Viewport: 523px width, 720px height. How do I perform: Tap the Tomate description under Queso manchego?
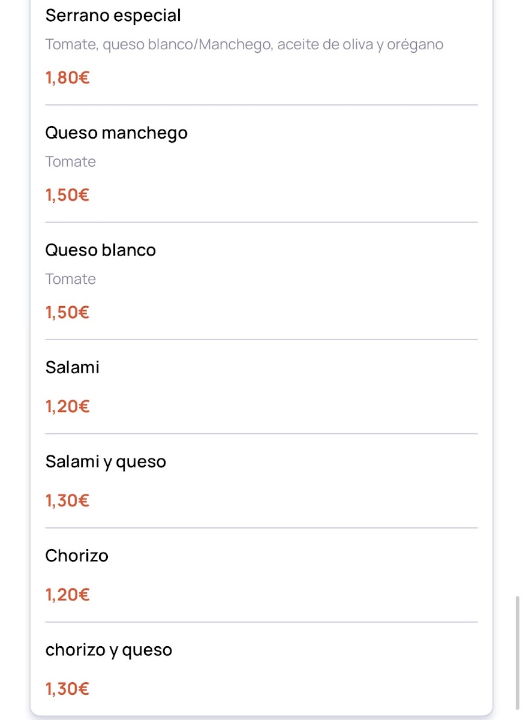[x=70, y=162]
